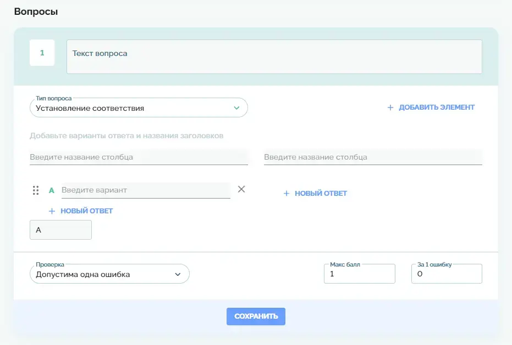The height and width of the screenshot is (345, 512).
Task: Click the За 1 ошибку field
Action: [x=446, y=274]
